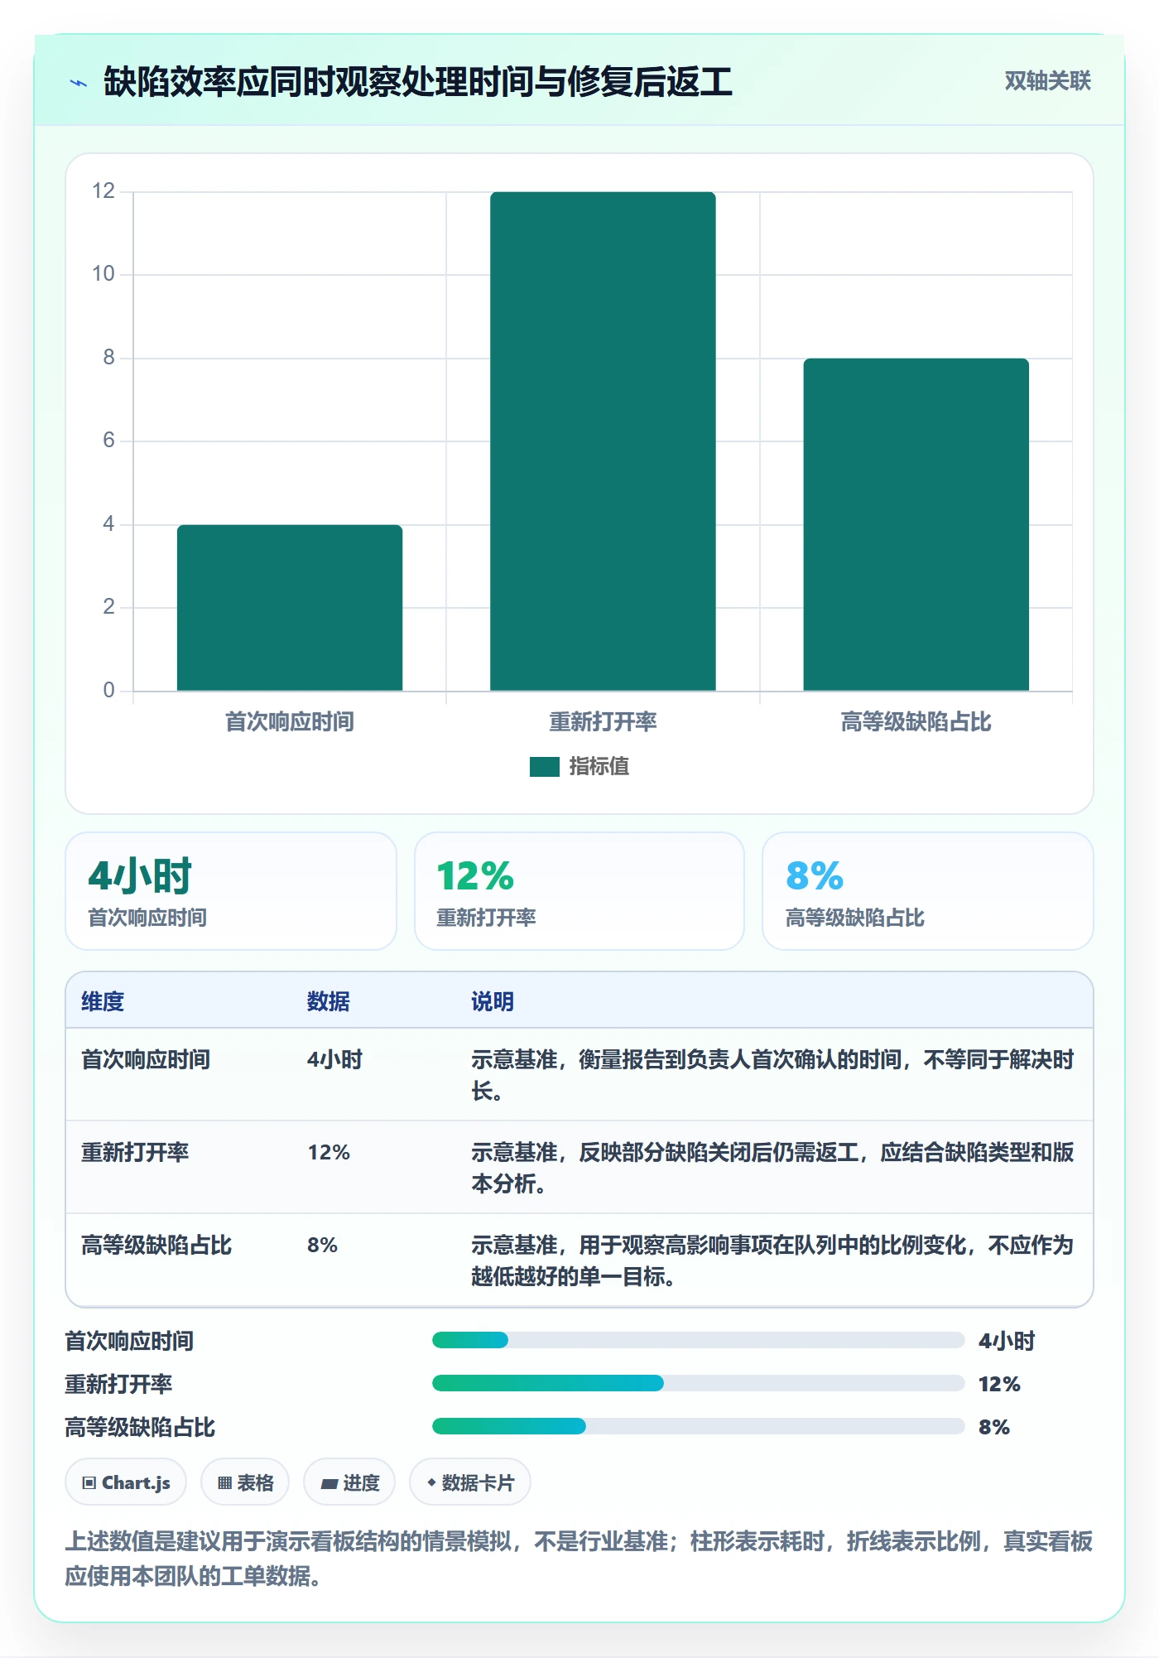The width and height of the screenshot is (1159, 1658).
Task: Click the 12% label beside the progress bars
Action: [x=999, y=1384]
